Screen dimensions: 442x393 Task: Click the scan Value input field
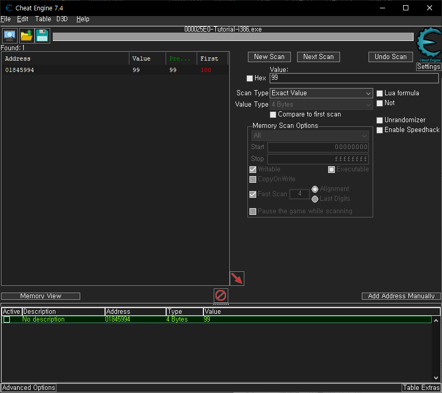(354, 78)
